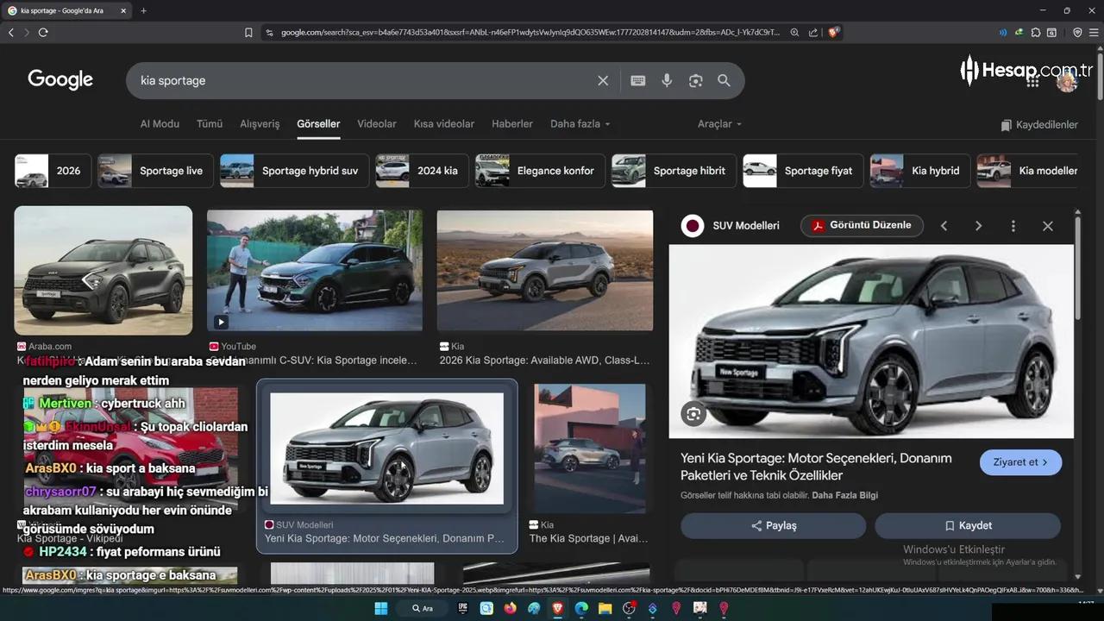Screen dimensions: 1104x621
Task: Close the image preview panel
Action: tap(1047, 226)
